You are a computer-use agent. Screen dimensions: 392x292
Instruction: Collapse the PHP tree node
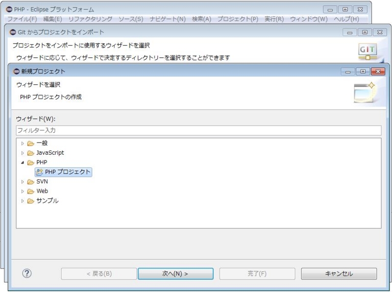pos(23,163)
